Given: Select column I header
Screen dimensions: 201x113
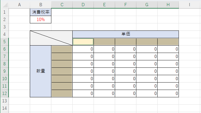Looking at the screenshot, I should (189, 5).
